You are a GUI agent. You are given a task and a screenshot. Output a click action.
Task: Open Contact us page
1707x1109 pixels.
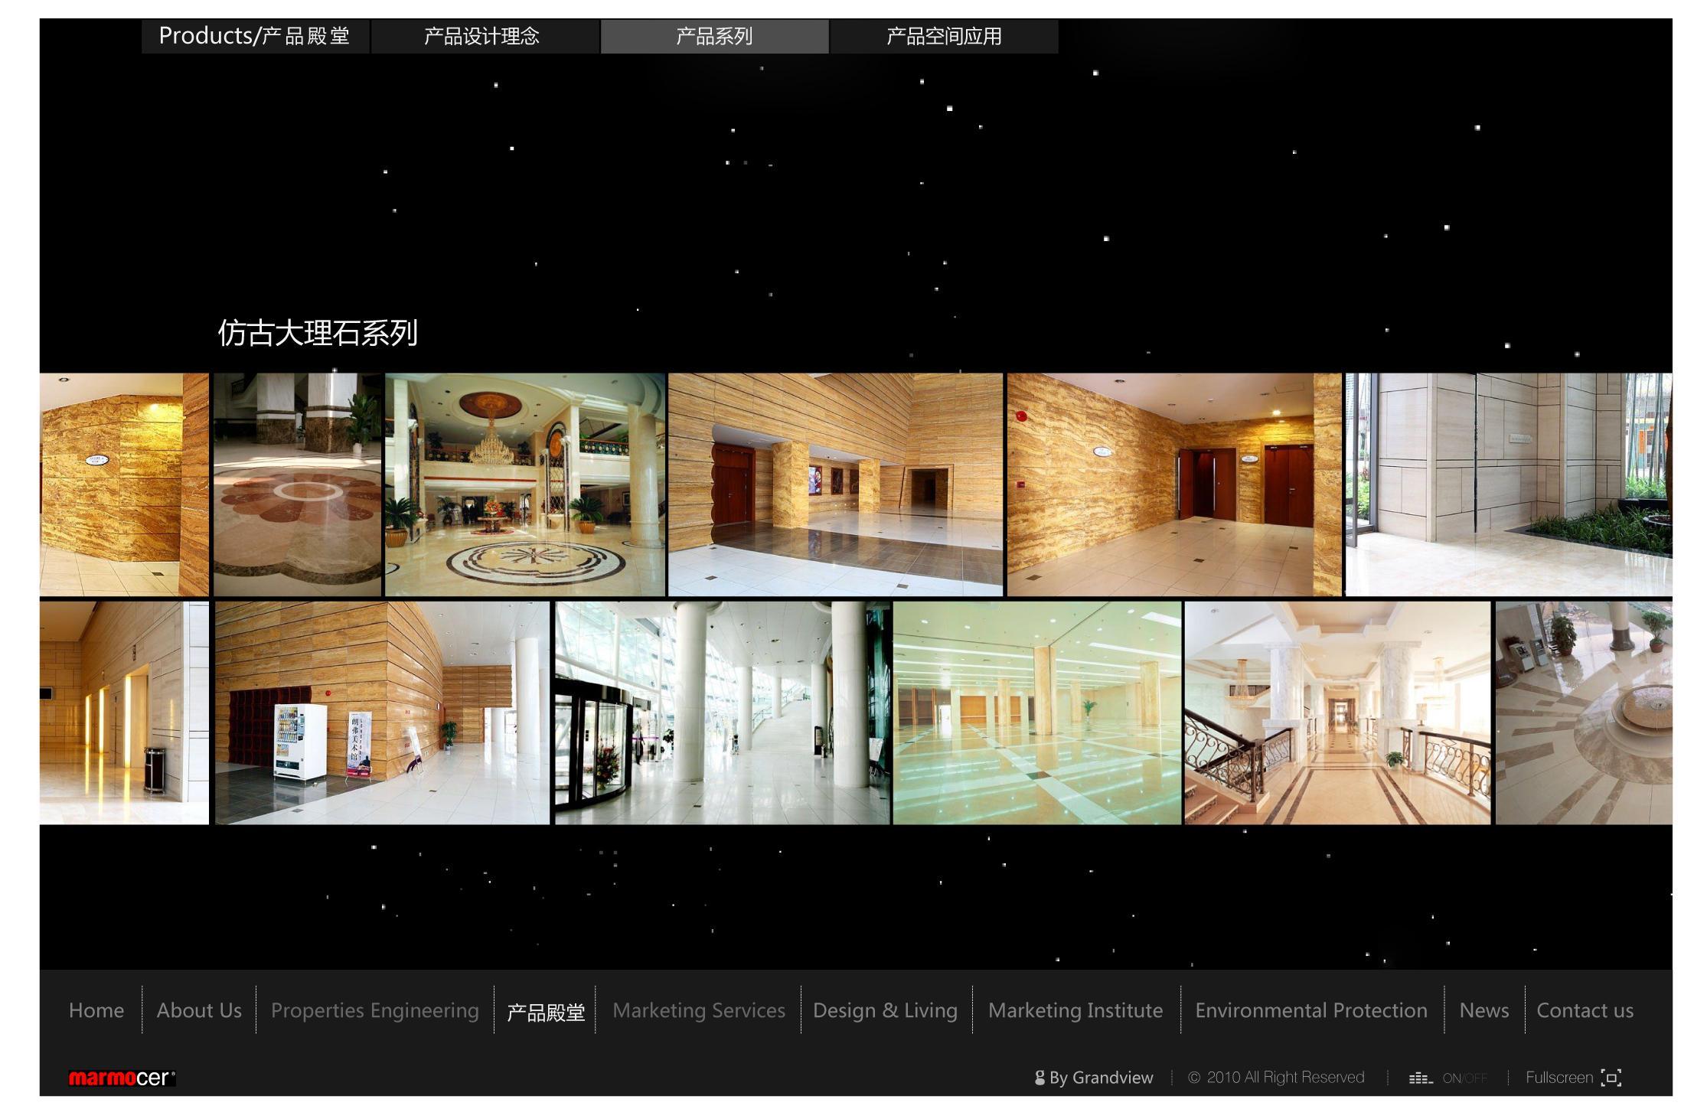tap(1585, 1010)
